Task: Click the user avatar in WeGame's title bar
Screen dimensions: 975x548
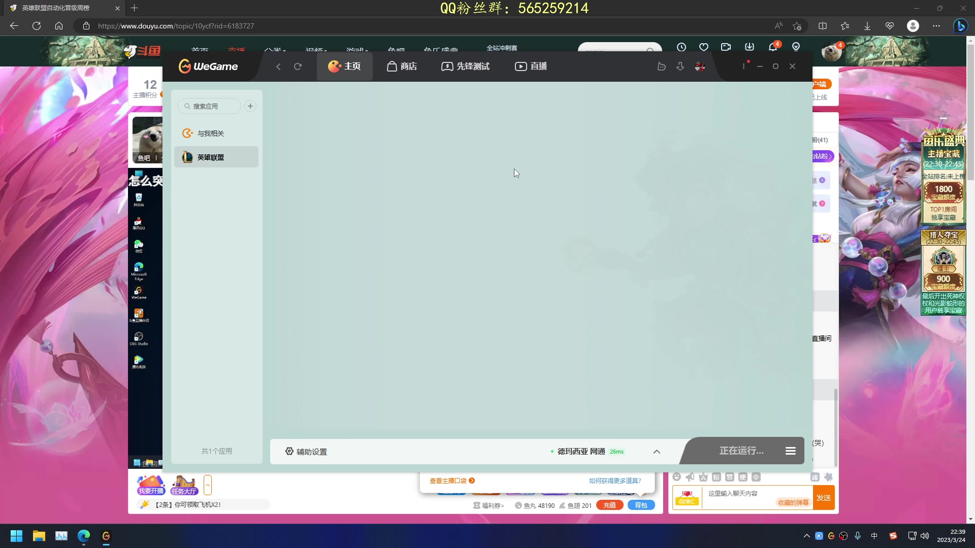Action: (700, 66)
